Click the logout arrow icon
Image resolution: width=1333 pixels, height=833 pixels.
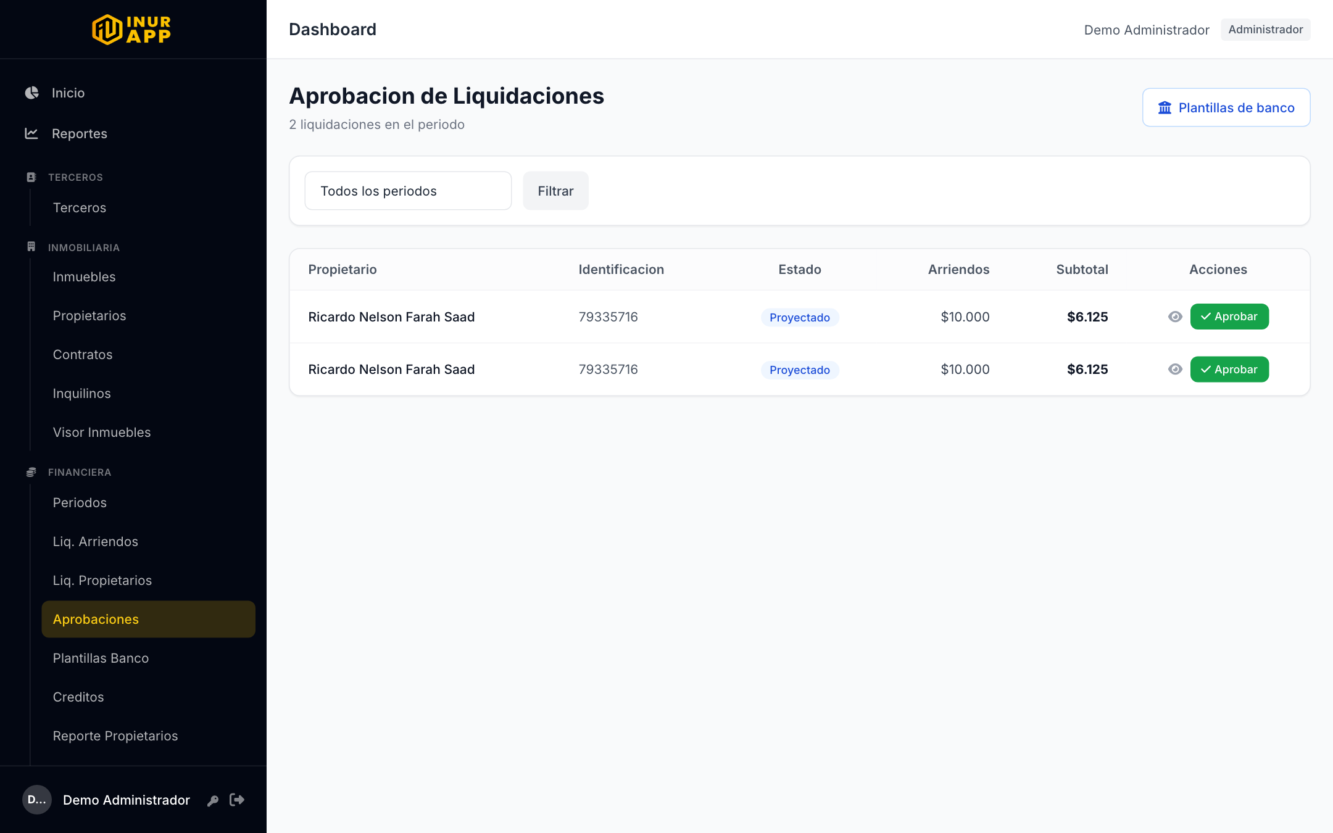[x=237, y=800]
